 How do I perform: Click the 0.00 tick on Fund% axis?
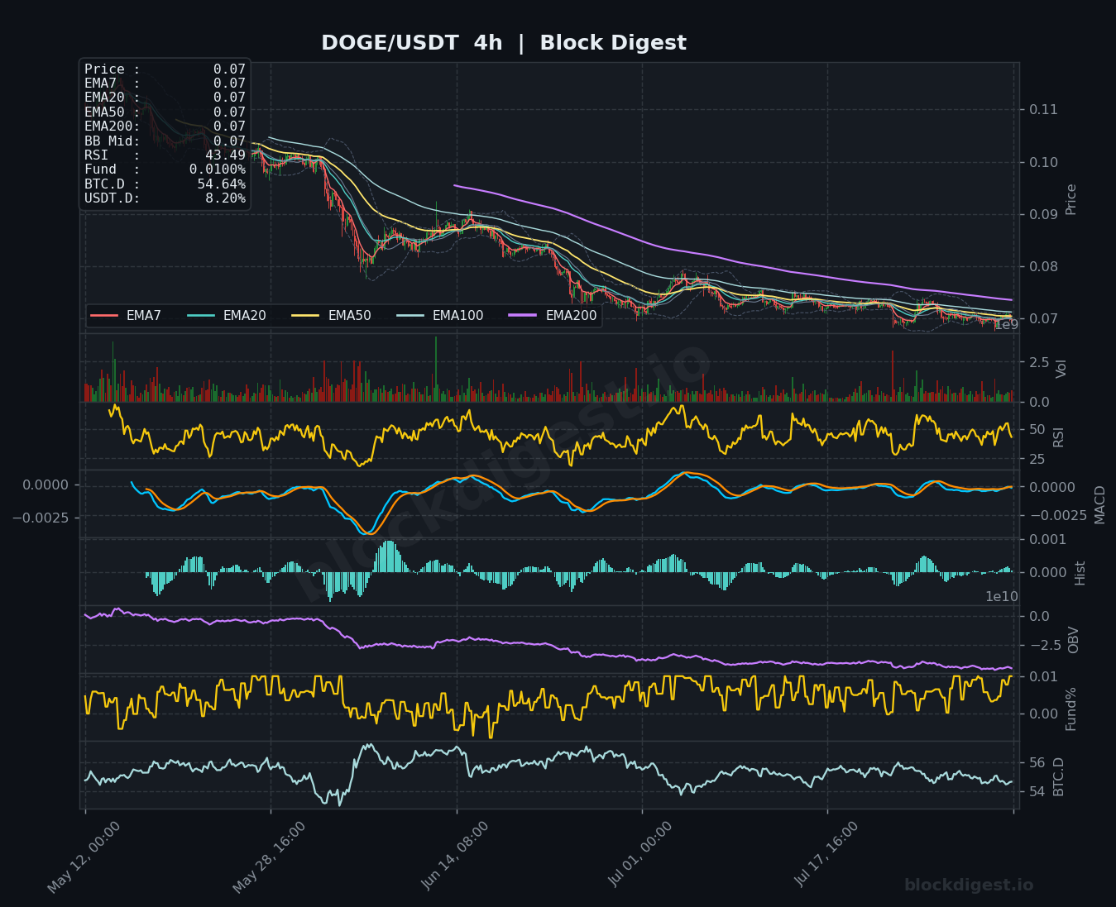pos(1043,714)
